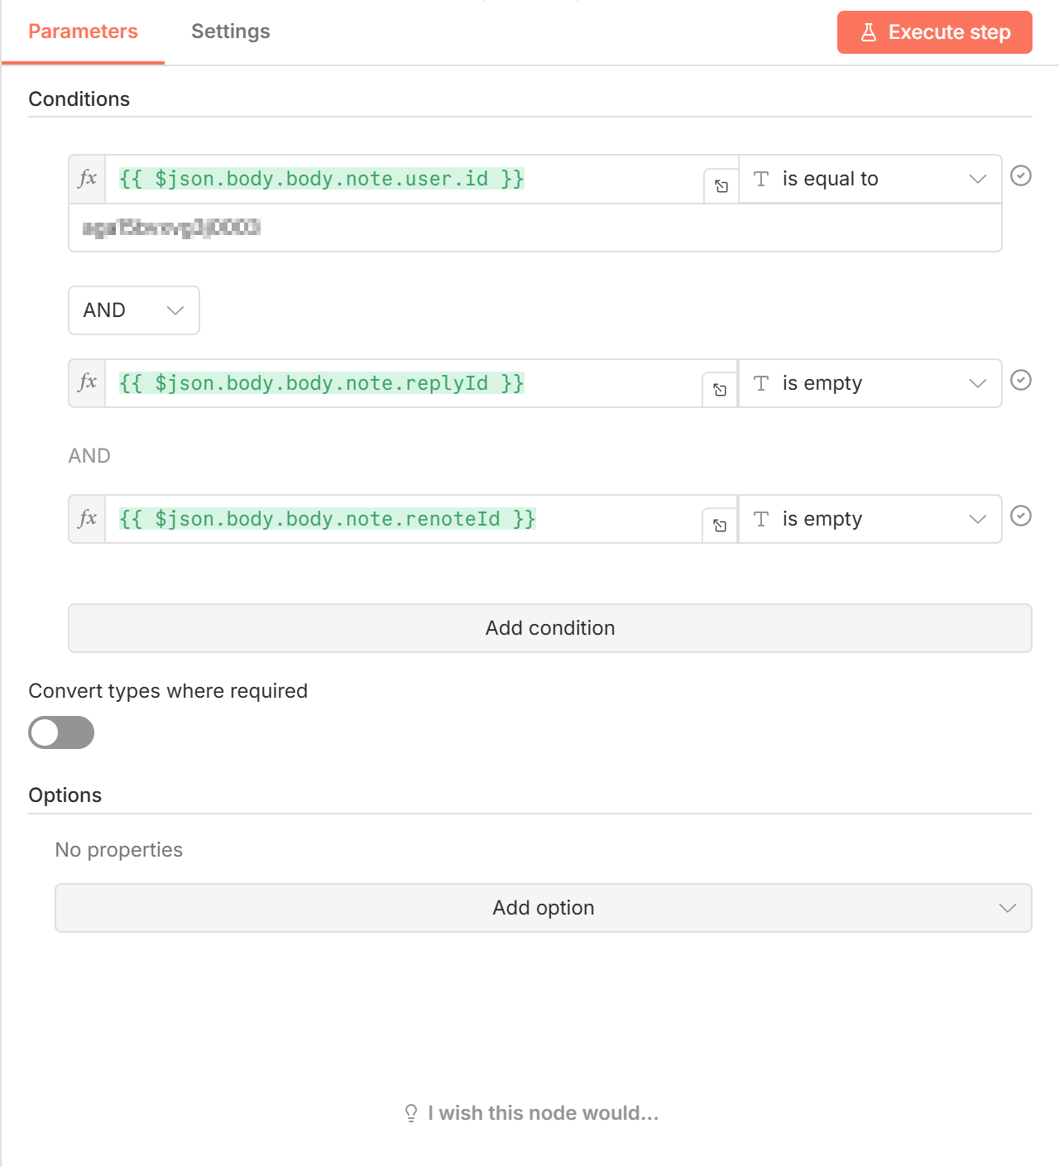The height and width of the screenshot is (1167, 1059).
Task: Click check circle icon beside replyId condition
Action: coord(1021,380)
